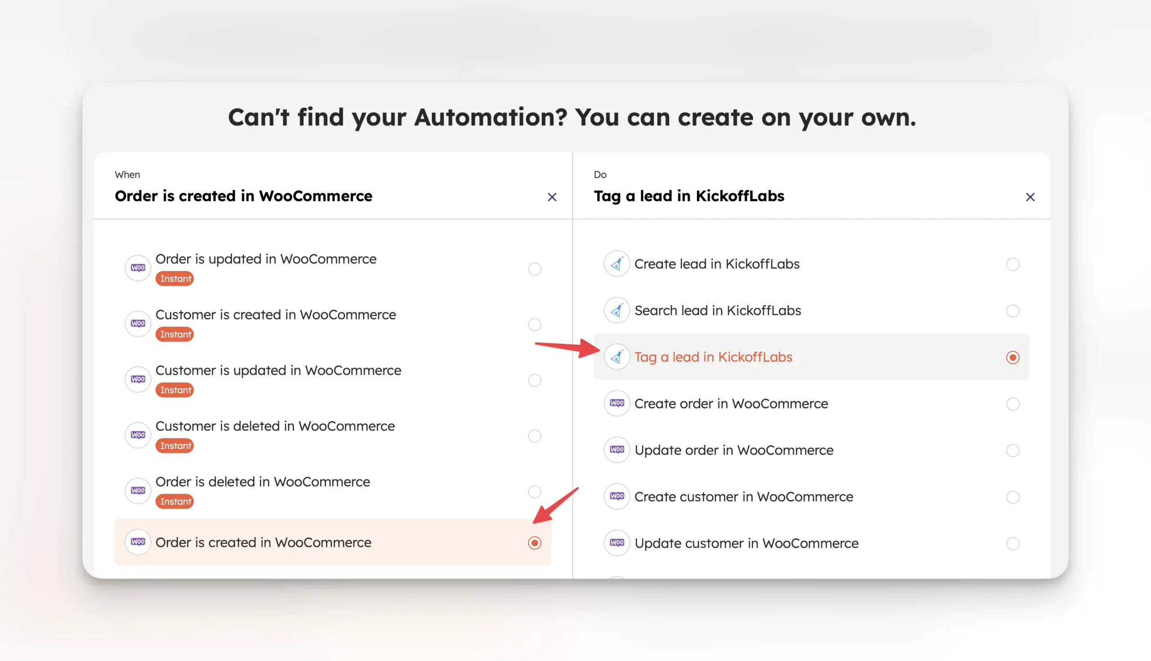Select Update order in WooCommerce radio
This screenshot has height=661, width=1151.
[1013, 451]
